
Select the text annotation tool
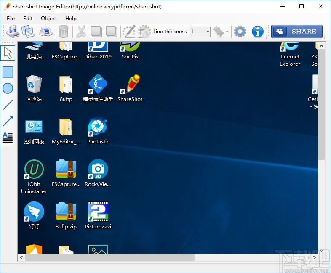coord(8,137)
